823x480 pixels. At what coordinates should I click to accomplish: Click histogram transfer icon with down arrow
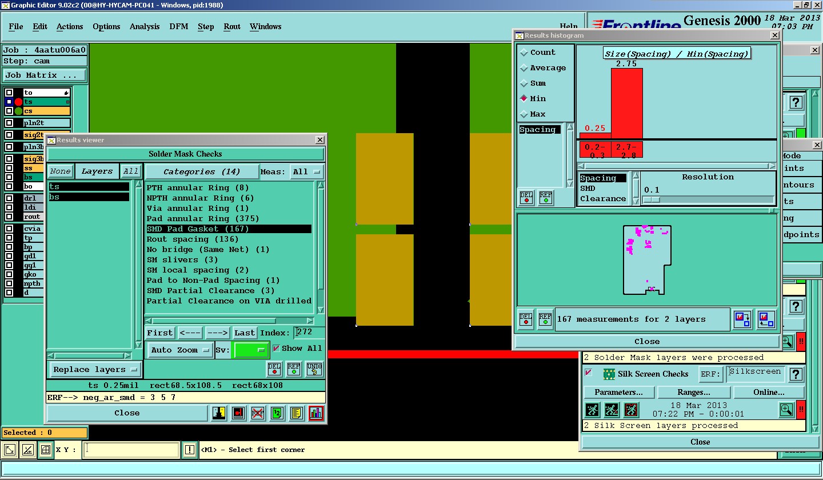coord(742,319)
